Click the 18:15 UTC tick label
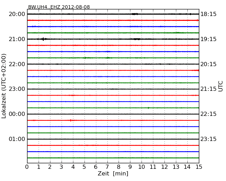 (208, 14)
